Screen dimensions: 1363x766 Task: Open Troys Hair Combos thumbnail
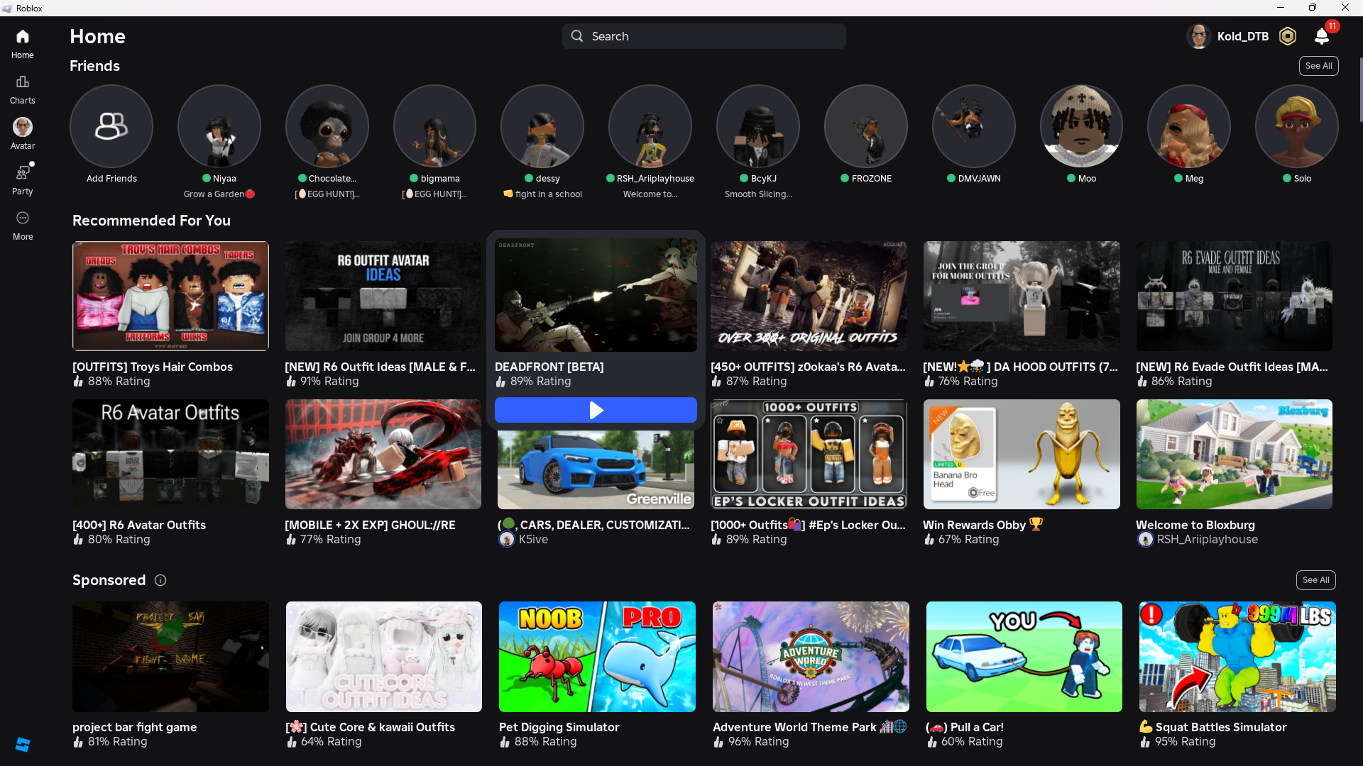tap(170, 296)
